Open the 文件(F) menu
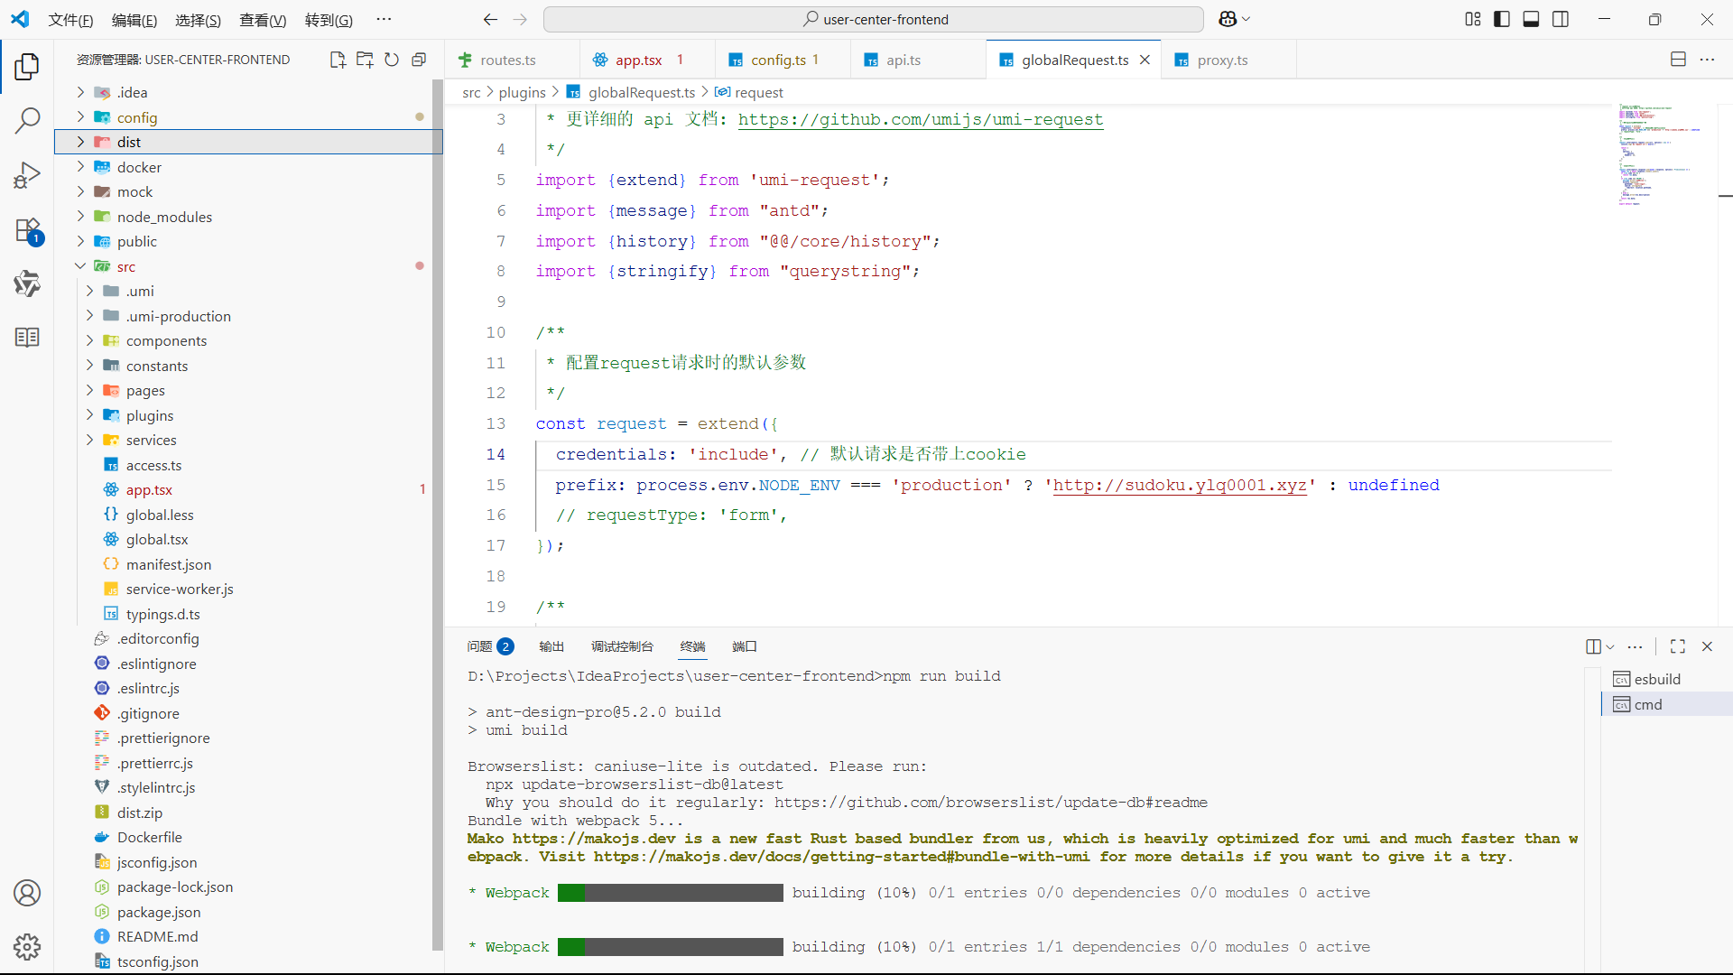1733x975 pixels. point(70,20)
